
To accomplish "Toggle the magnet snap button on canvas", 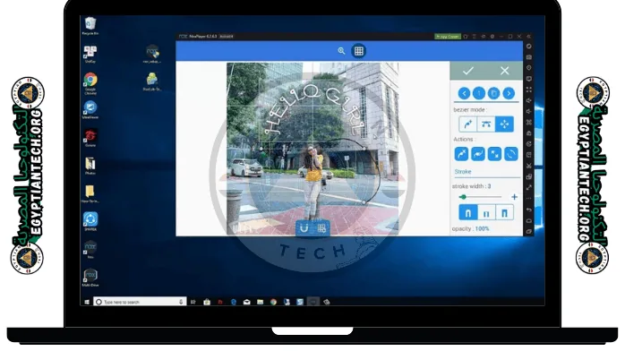I will pyautogui.click(x=304, y=228).
